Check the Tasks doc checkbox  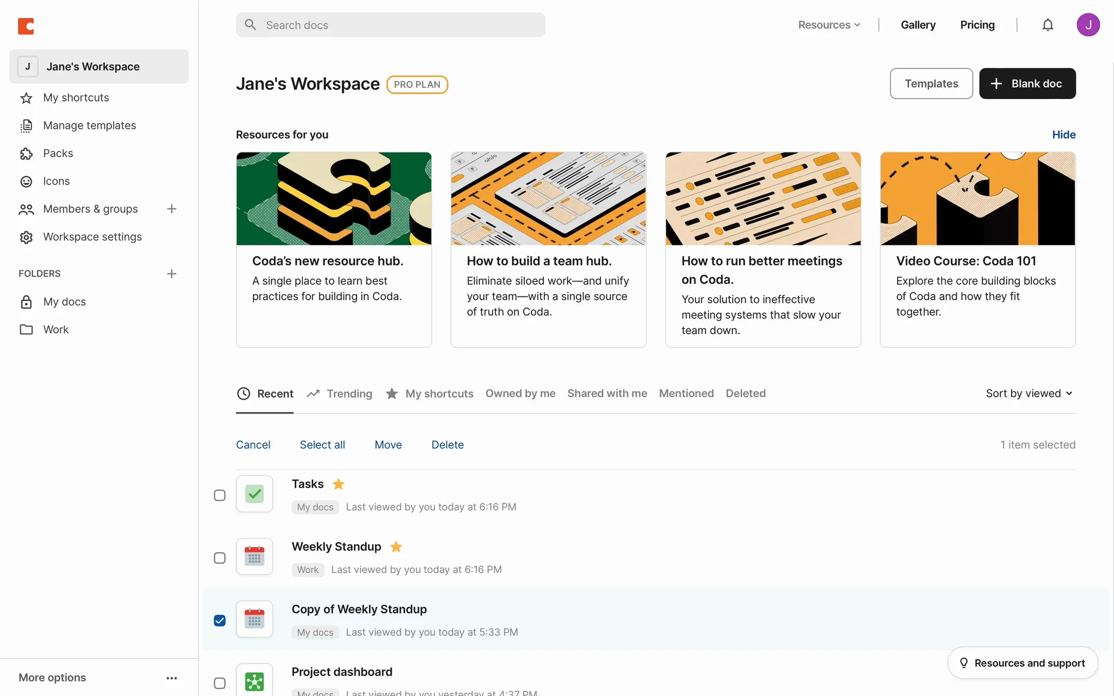pyautogui.click(x=219, y=495)
